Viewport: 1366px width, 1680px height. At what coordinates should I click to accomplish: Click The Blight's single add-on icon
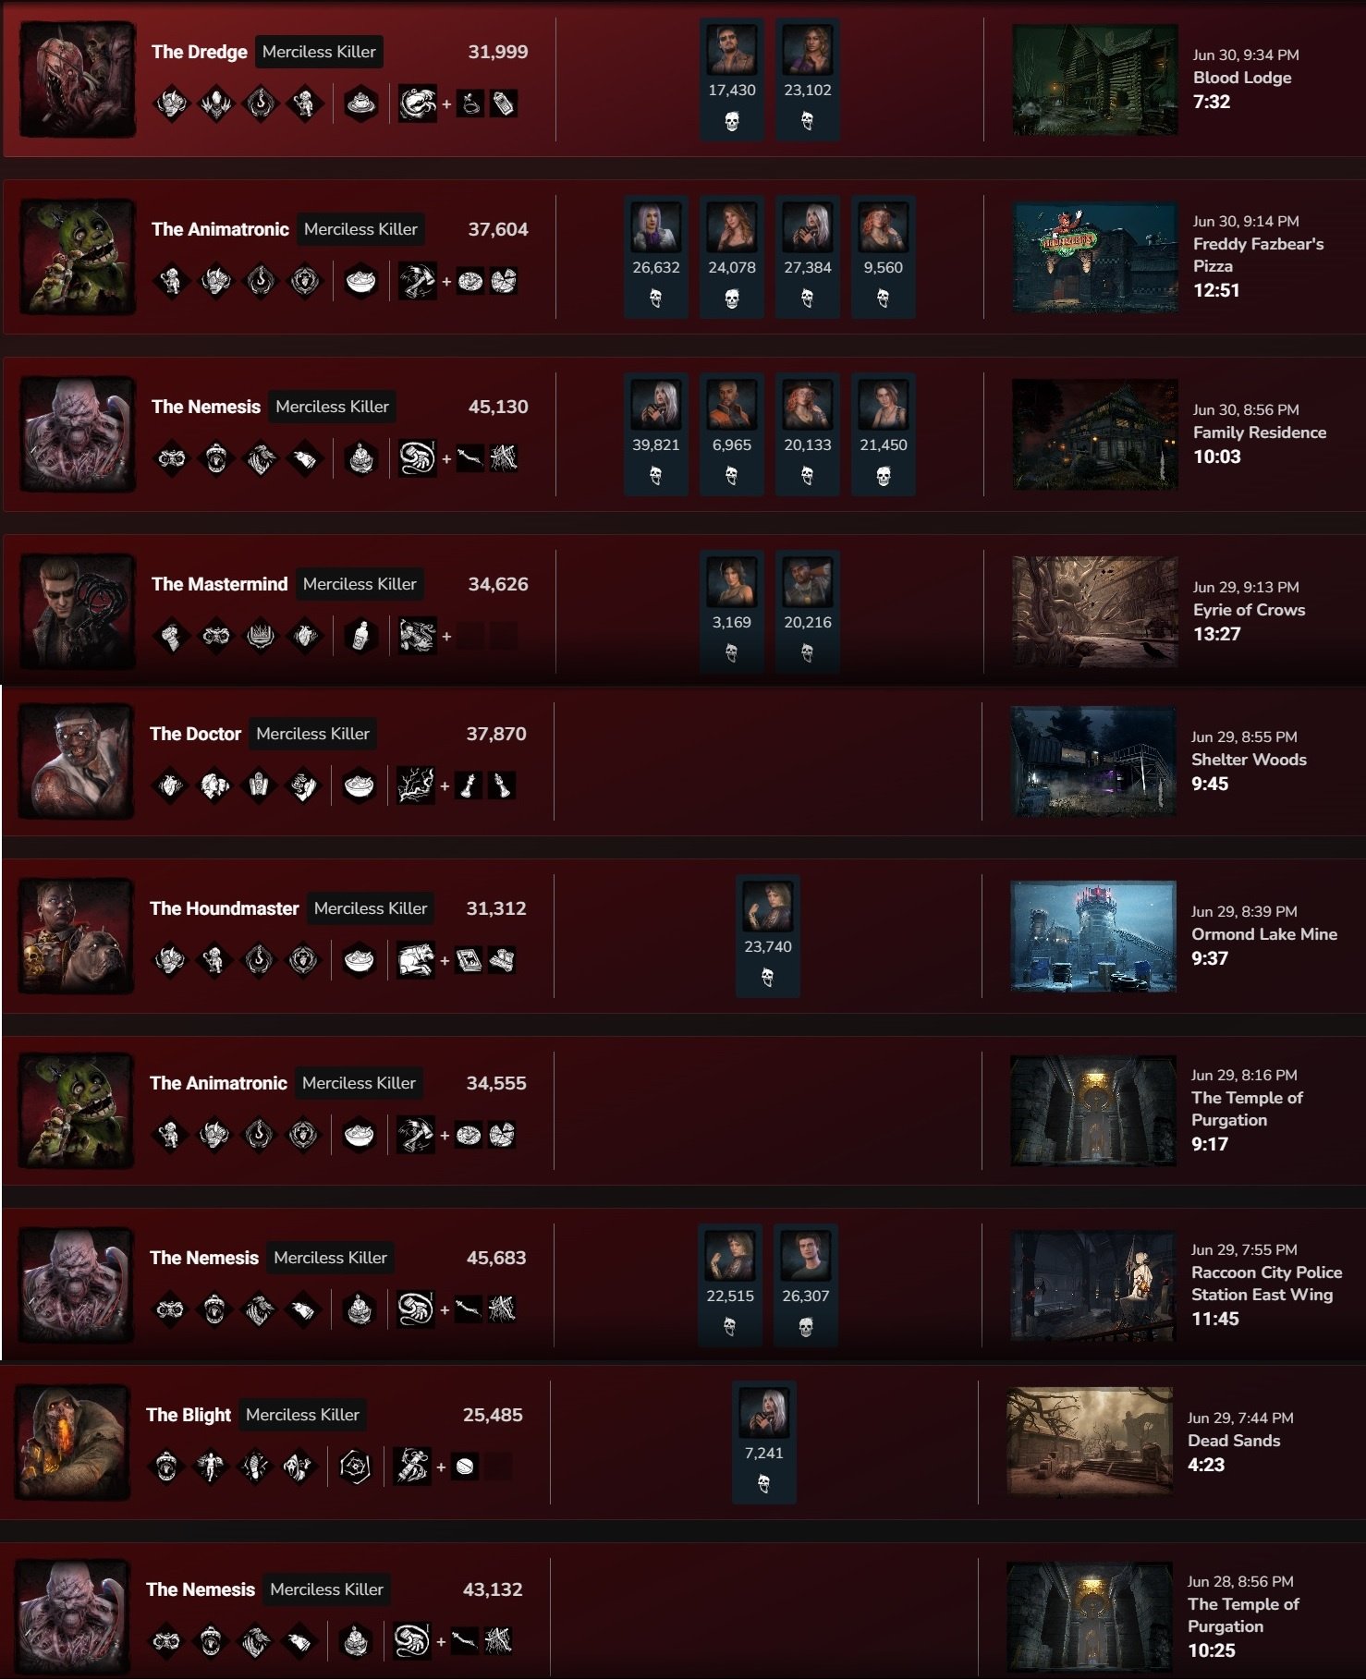point(465,1467)
